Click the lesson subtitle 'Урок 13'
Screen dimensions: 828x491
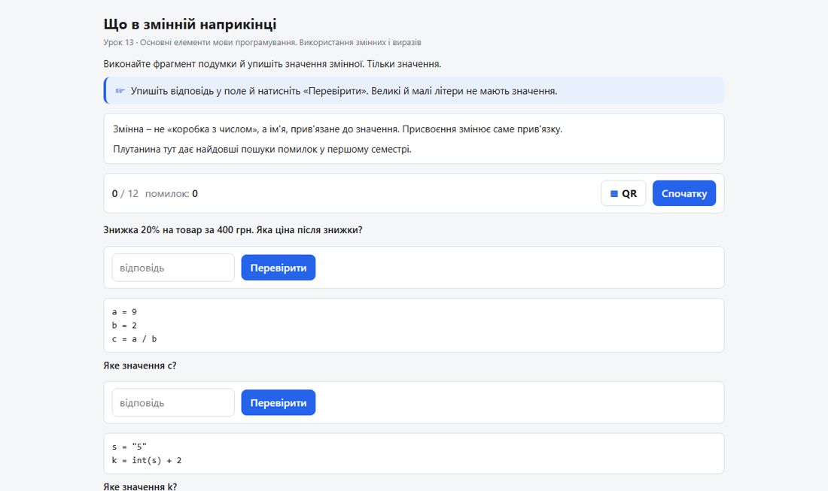pyautogui.click(x=118, y=42)
